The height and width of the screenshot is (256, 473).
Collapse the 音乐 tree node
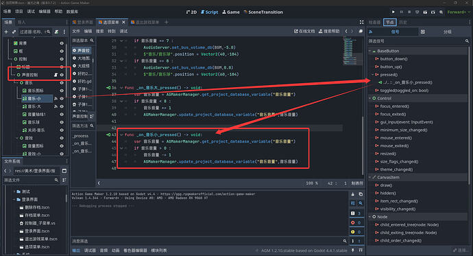(x=17, y=82)
